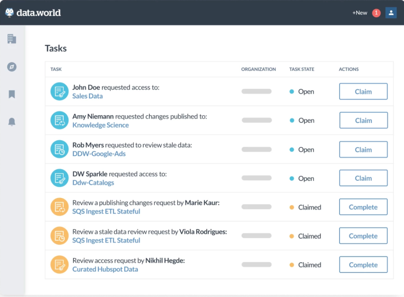The image size is (404, 297).
Task: Open the organizations building icon in sidebar
Action: 12,39
